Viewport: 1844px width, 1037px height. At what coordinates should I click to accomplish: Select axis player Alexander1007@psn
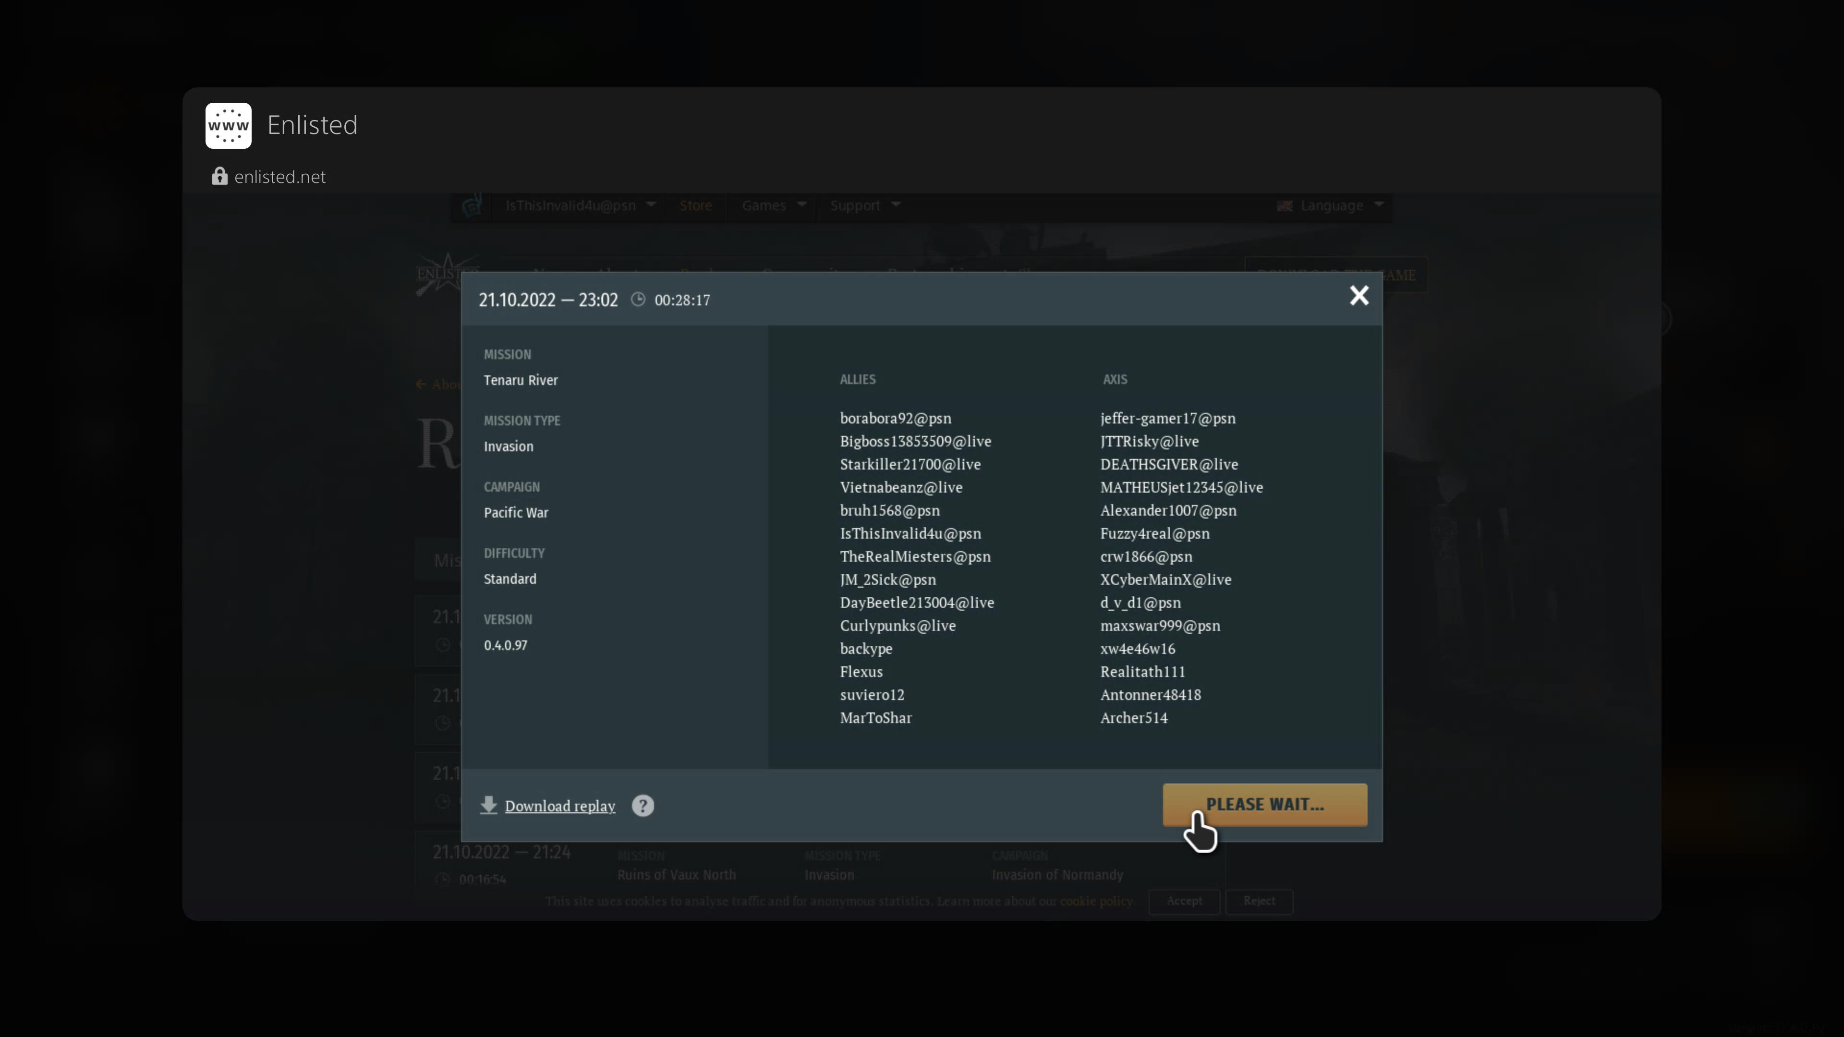coord(1168,510)
